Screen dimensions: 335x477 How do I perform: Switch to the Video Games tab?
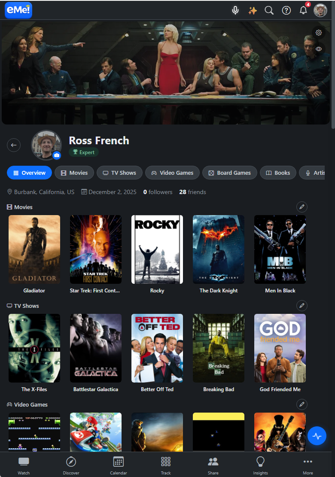(x=172, y=173)
